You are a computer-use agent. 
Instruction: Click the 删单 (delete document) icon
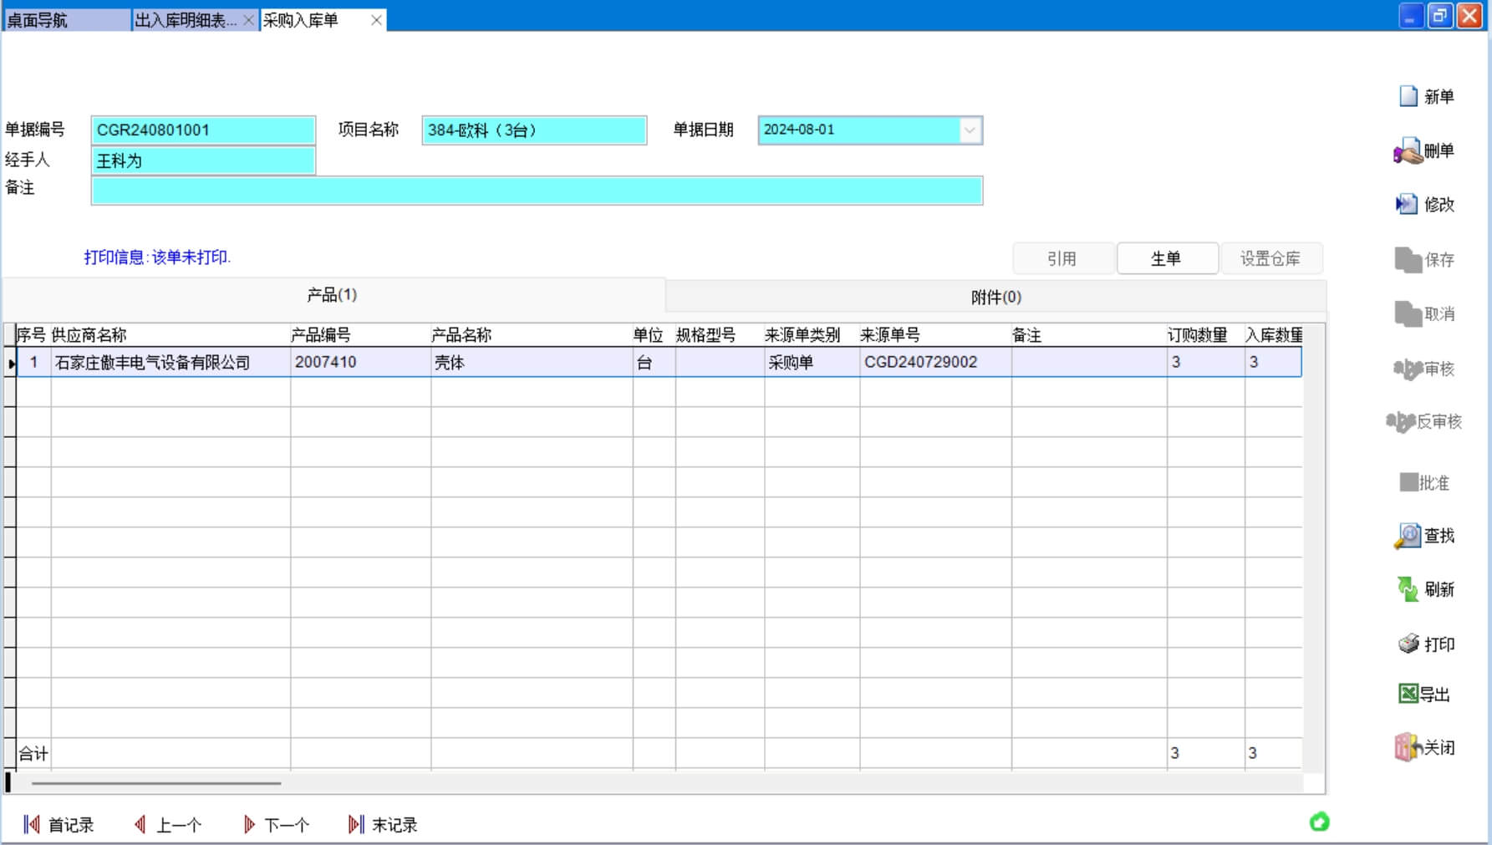(x=1408, y=151)
